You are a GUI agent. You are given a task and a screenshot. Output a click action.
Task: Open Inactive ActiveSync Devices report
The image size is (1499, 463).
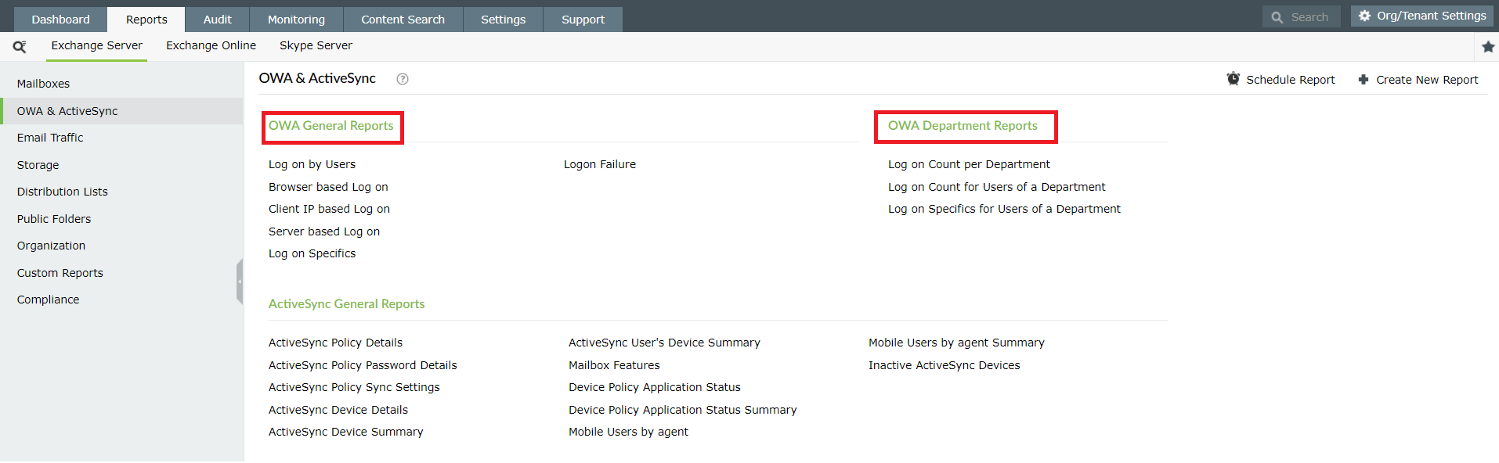[x=944, y=365]
